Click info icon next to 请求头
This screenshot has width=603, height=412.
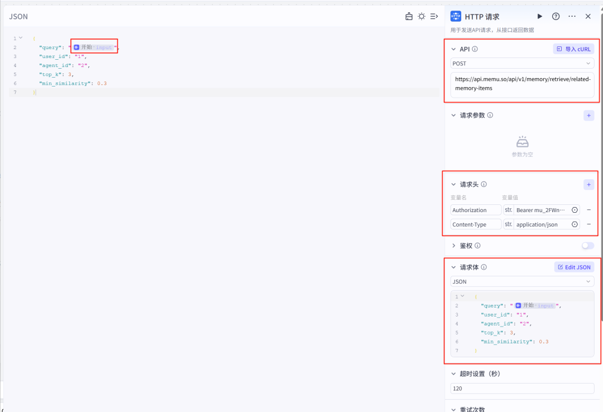coord(484,184)
